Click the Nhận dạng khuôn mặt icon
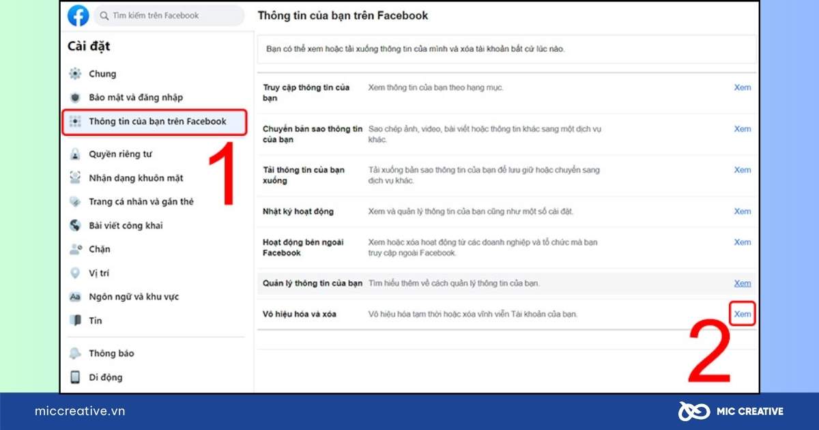 tap(75, 178)
